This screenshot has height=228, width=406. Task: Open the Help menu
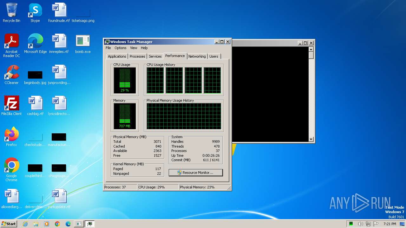(144, 48)
